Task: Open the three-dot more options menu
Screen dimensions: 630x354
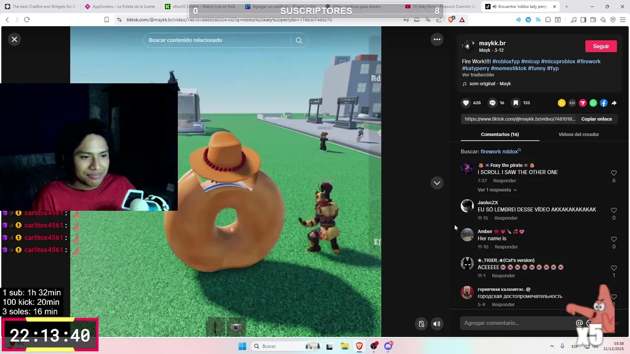Action: coord(437,39)
